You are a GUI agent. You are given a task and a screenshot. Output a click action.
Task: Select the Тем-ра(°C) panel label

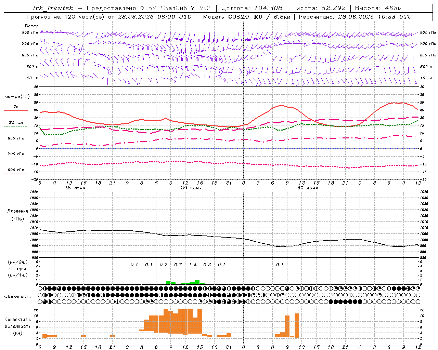pyautogui.click(x=16, y=97)
